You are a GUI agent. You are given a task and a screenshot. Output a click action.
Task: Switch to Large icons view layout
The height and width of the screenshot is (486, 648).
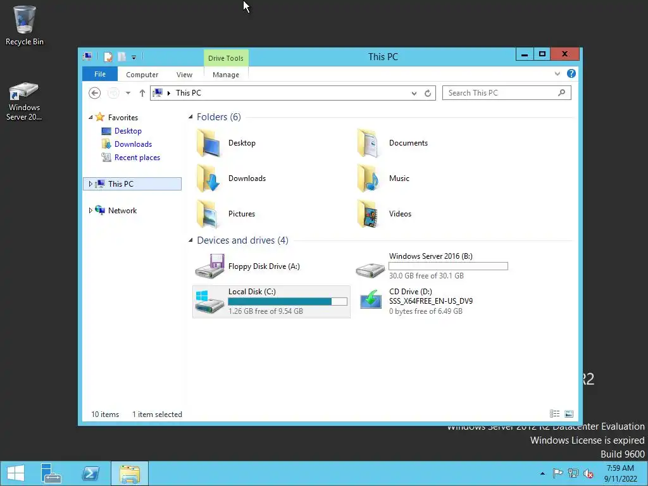(569, 414)
